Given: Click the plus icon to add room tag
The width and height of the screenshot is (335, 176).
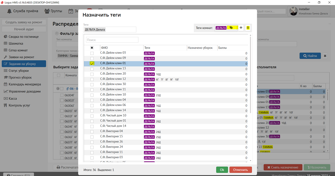Looking at the screenshot, I should tap(241, 28).
